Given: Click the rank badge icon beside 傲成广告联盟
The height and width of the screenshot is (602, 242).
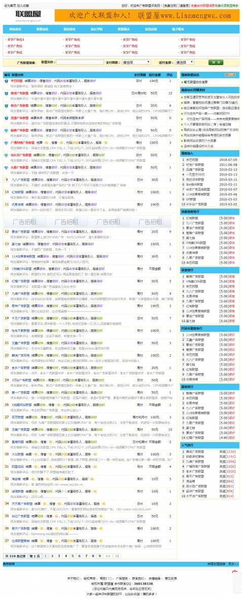Looking at the screenshot, I should click(6, 93).
